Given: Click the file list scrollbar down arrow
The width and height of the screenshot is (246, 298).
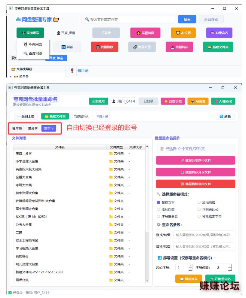Looking at the screenshot, I should point(147,281).
